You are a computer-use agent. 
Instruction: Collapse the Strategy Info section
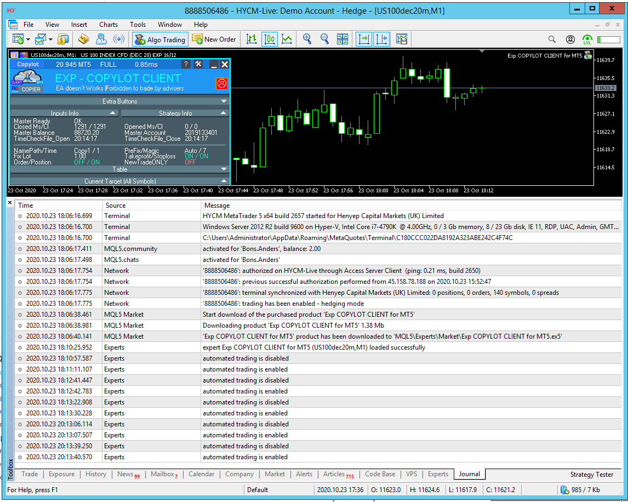coord(175,113)
